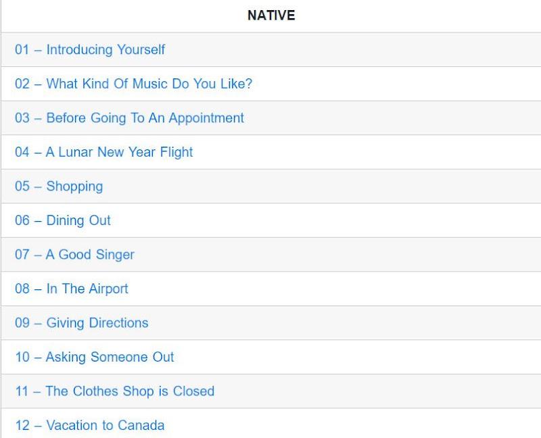Go to Before Going To An Appointment
The image size is (541, 438).
coord(129,118)
